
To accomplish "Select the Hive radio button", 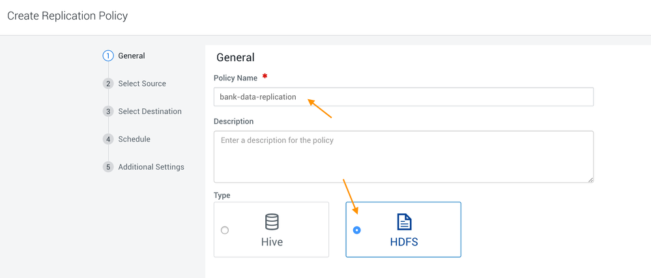I will (x=225, y=230).
